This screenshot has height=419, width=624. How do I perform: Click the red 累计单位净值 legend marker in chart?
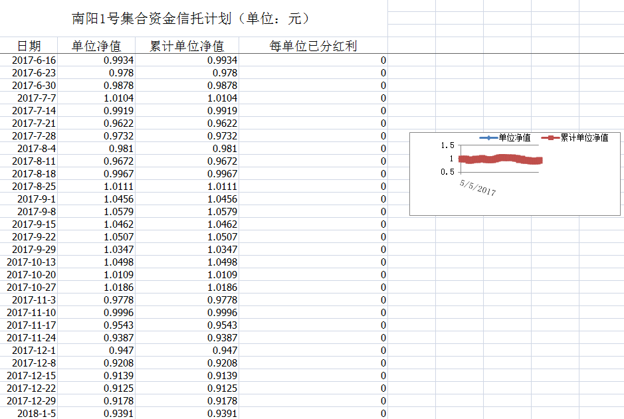[549, 137]
